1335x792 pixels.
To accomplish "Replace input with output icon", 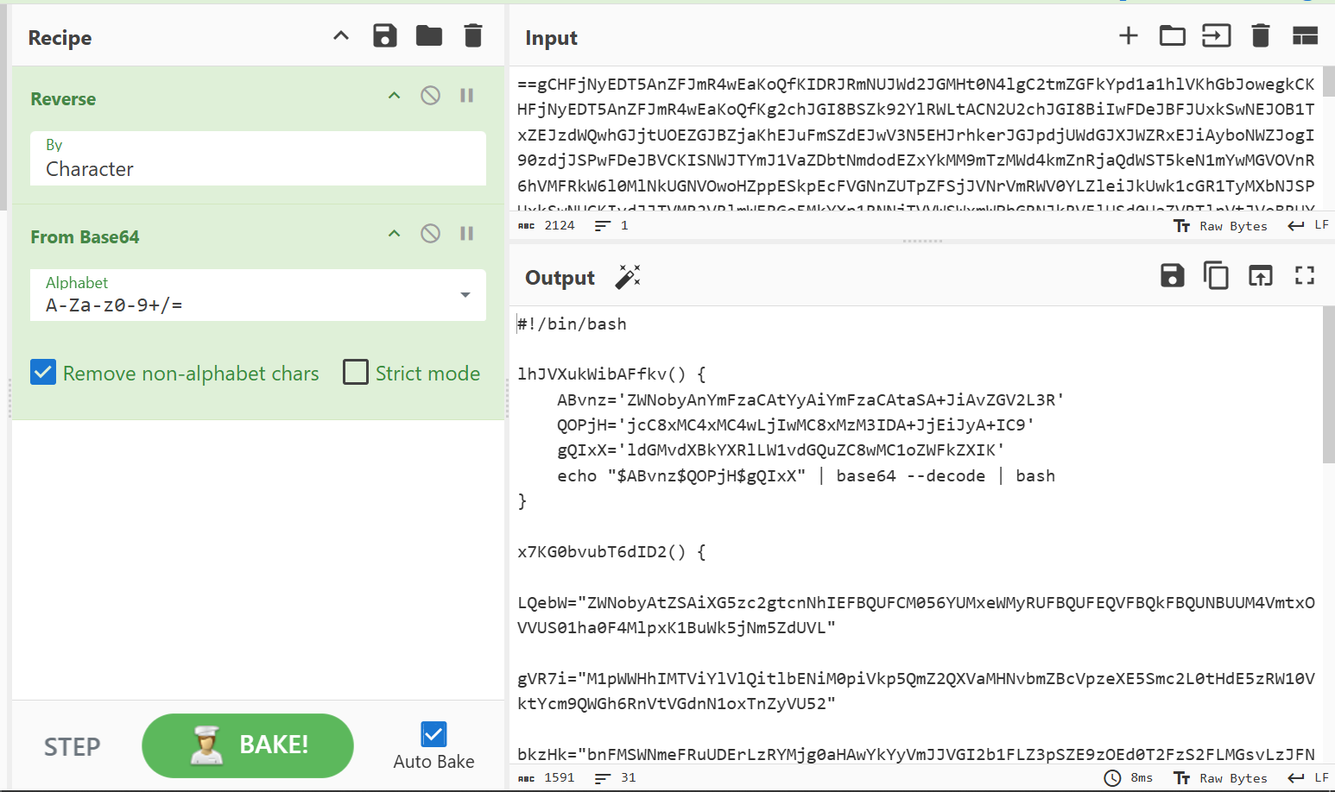I will click(1261, 275).
